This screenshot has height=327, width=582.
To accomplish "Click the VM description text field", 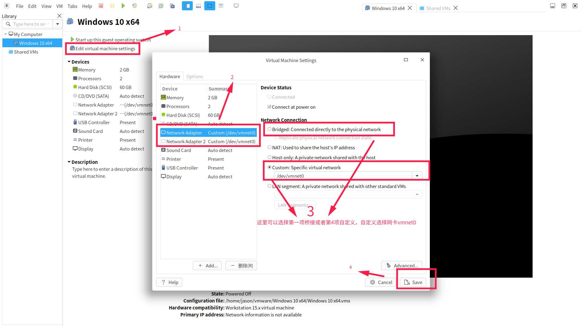I will point(112,173).
